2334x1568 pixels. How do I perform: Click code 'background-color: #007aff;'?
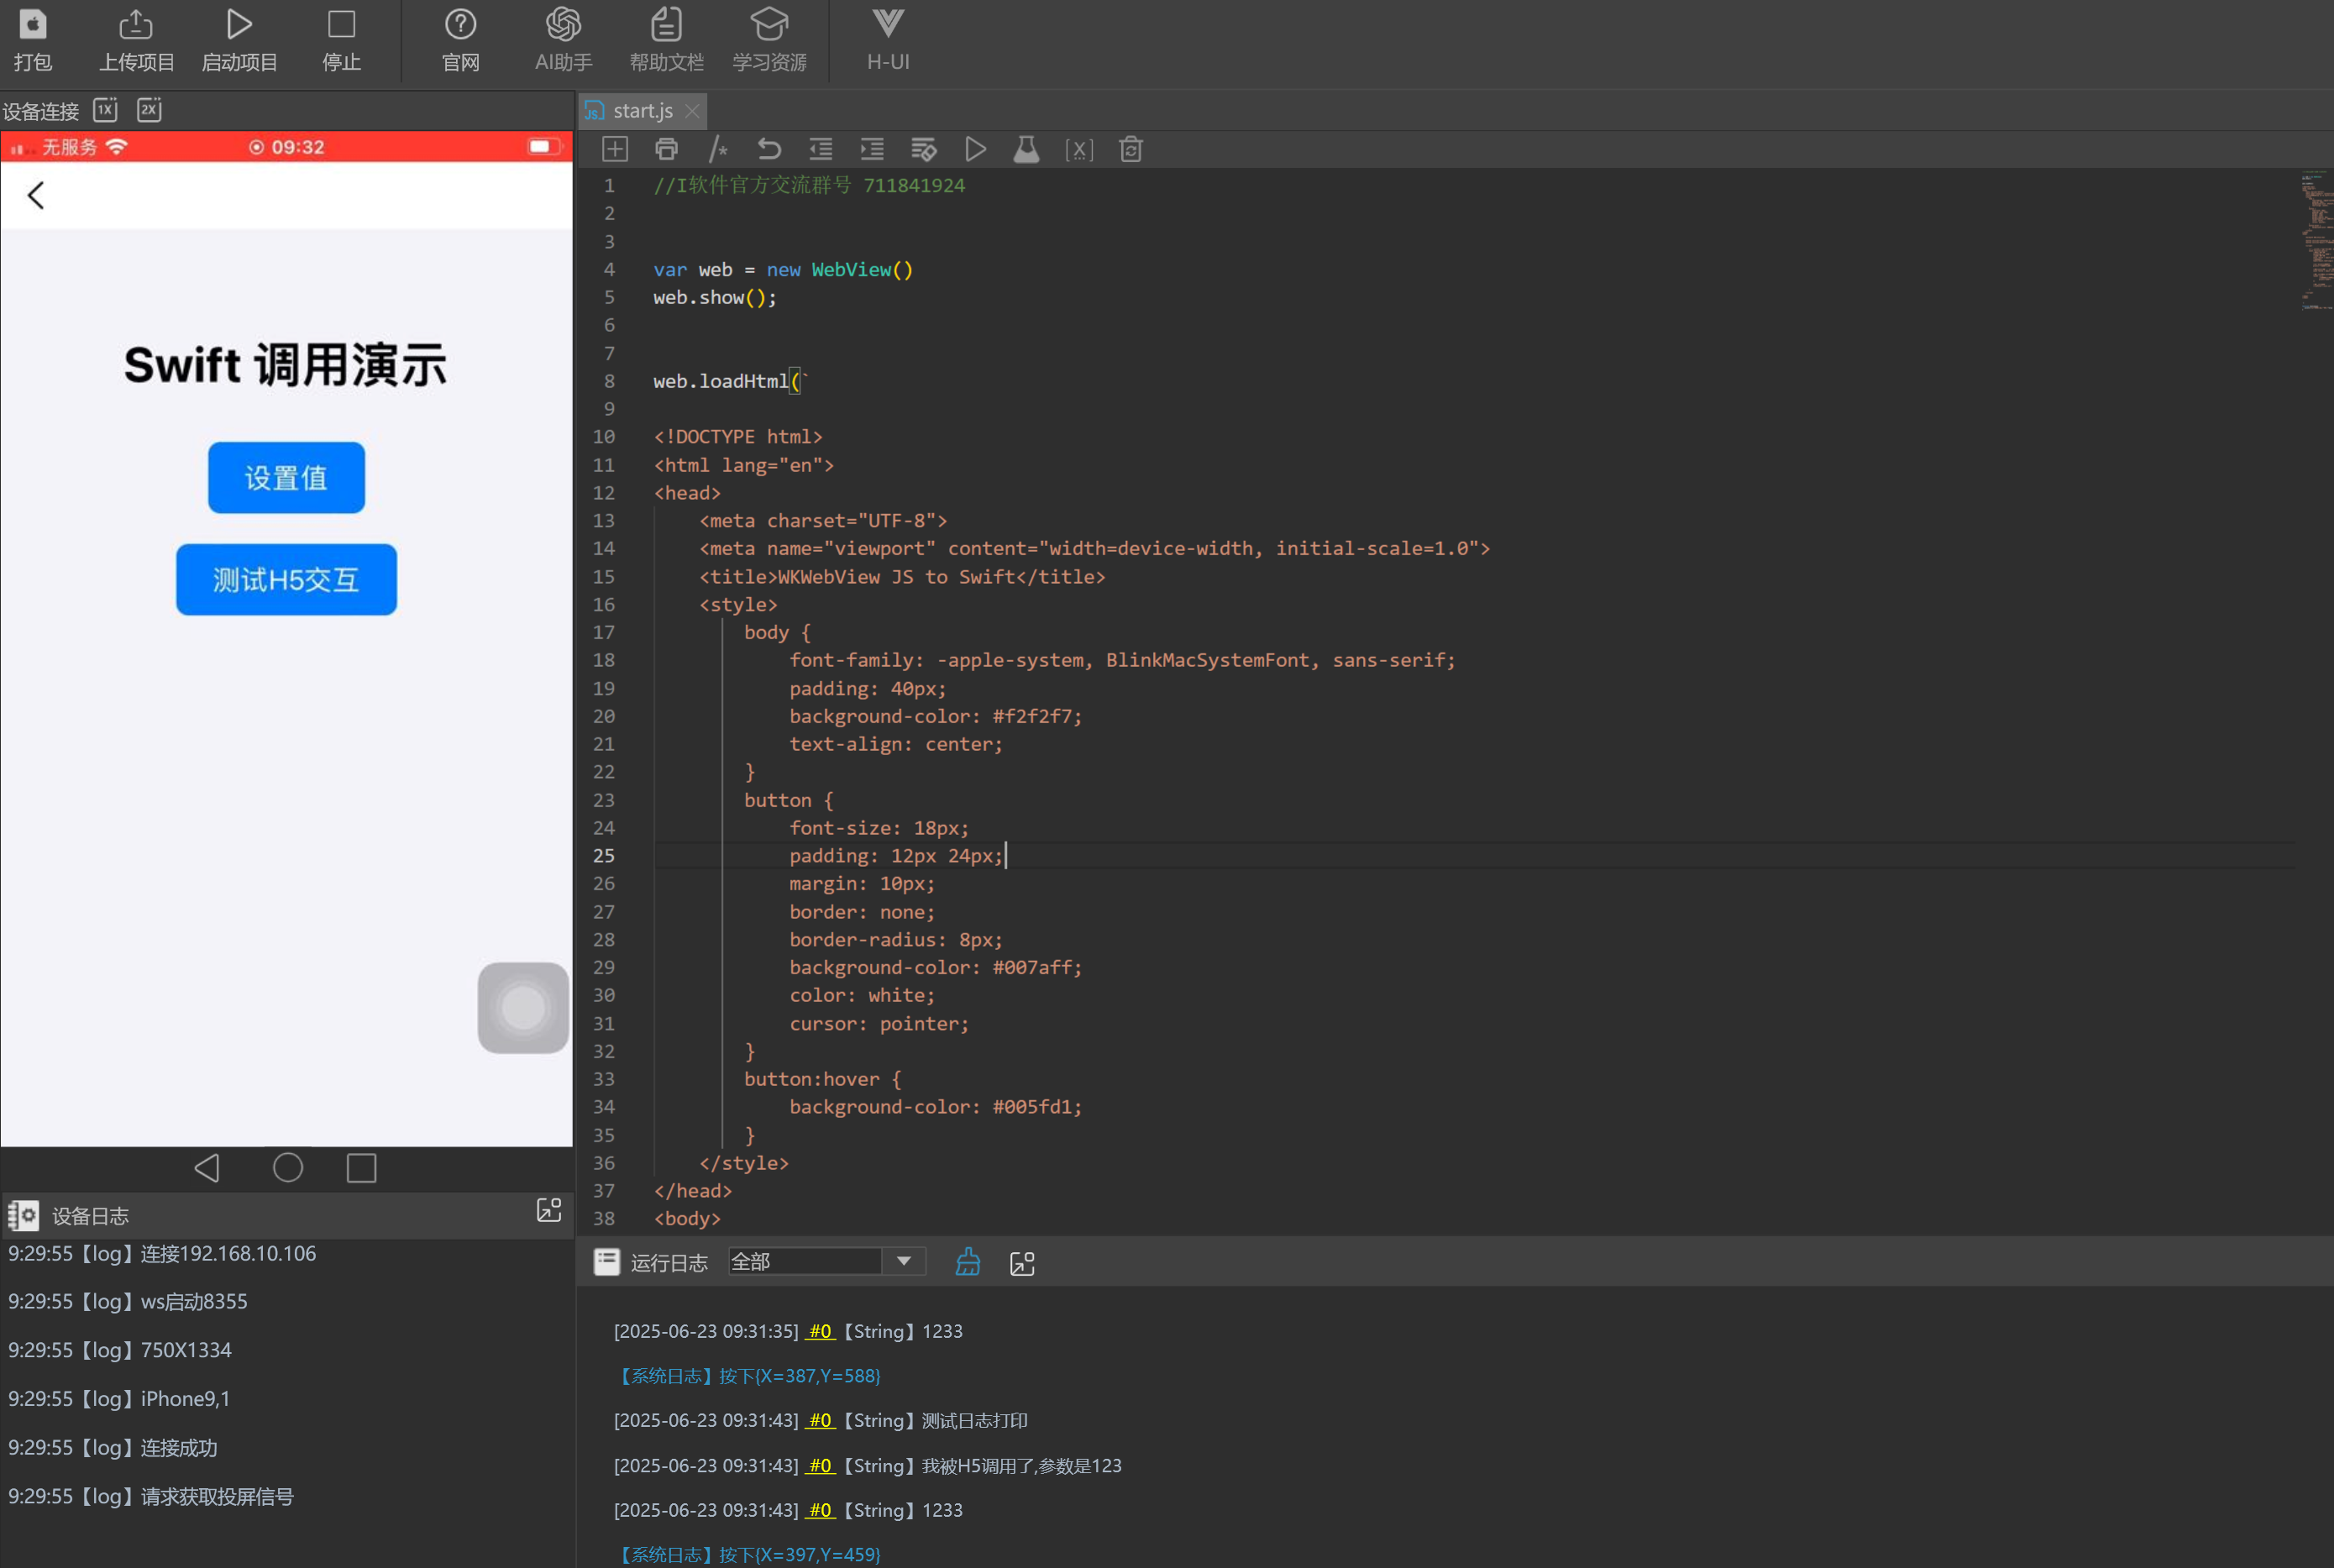point(935,968)
